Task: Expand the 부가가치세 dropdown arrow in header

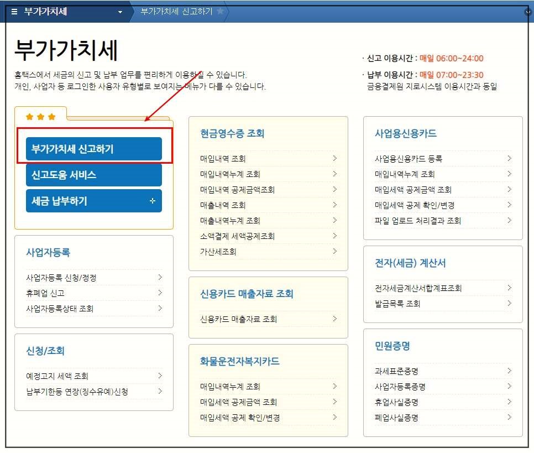Action: click(120, 12)
